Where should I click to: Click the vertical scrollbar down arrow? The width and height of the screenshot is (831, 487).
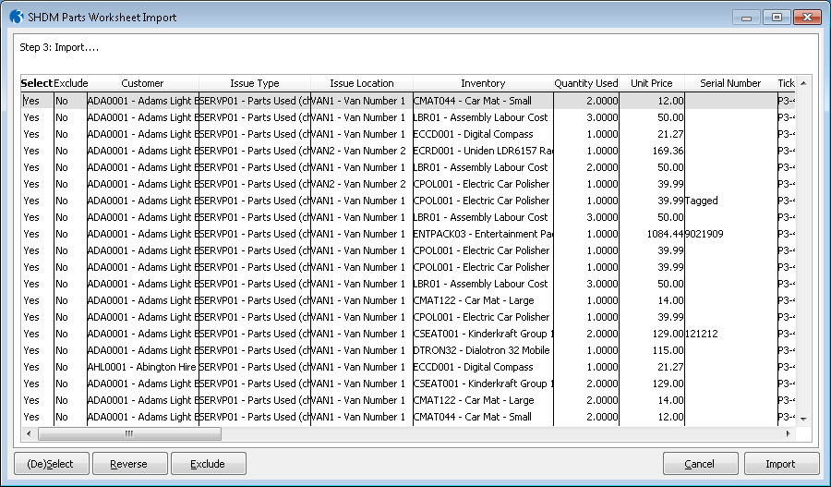(803, 420)
